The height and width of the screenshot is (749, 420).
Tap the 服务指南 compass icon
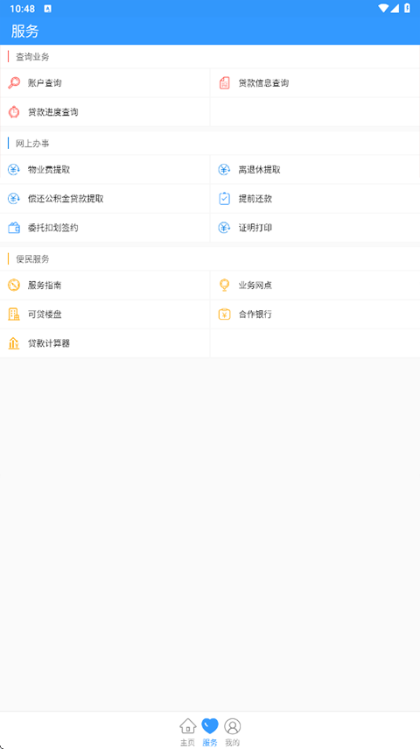pos(14,286)
